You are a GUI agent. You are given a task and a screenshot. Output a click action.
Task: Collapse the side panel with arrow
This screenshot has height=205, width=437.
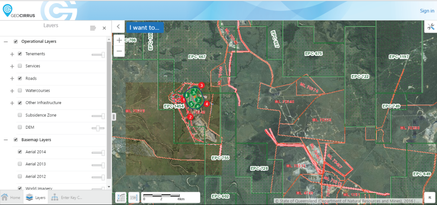118,27
